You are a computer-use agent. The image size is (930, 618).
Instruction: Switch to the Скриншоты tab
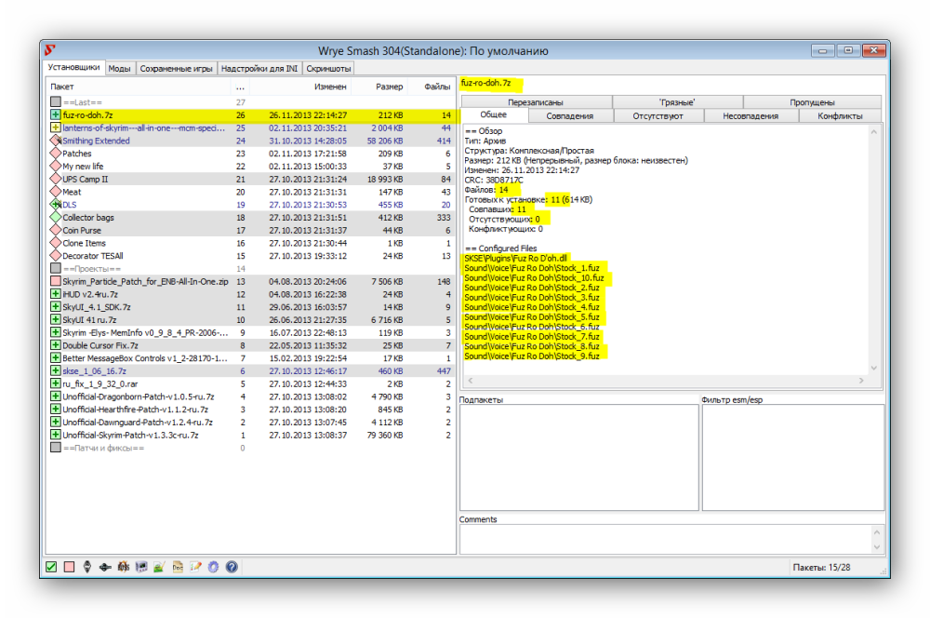[x=328, y=68]
